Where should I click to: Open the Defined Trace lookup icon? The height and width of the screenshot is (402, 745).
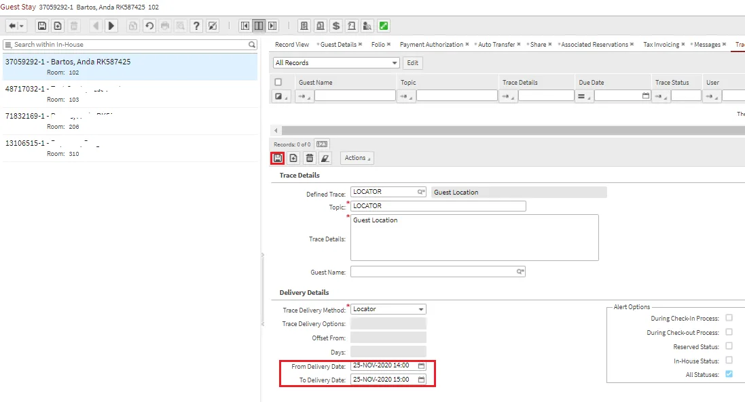click(x=421, y=192)
